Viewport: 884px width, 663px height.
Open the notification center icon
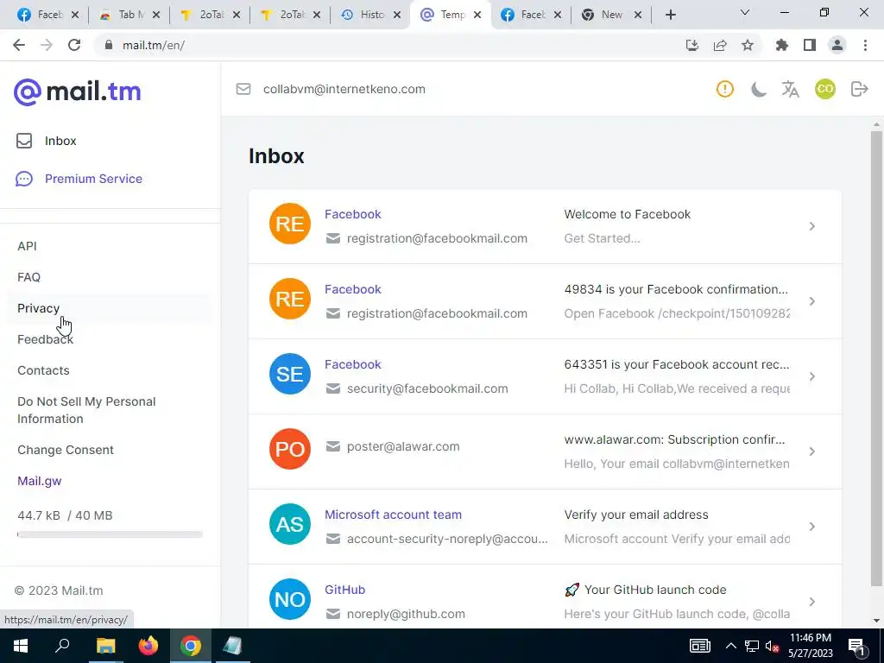[857, 646]
